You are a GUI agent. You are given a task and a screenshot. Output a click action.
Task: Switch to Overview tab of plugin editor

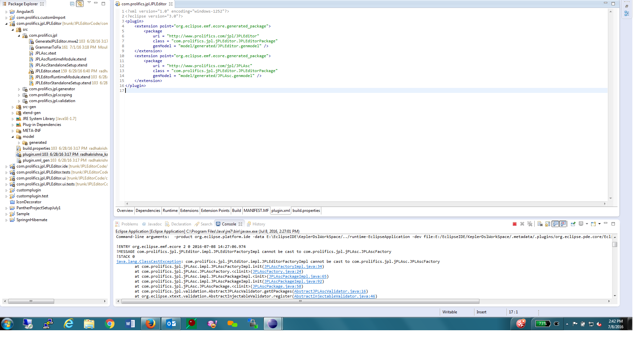pos(125,211)
